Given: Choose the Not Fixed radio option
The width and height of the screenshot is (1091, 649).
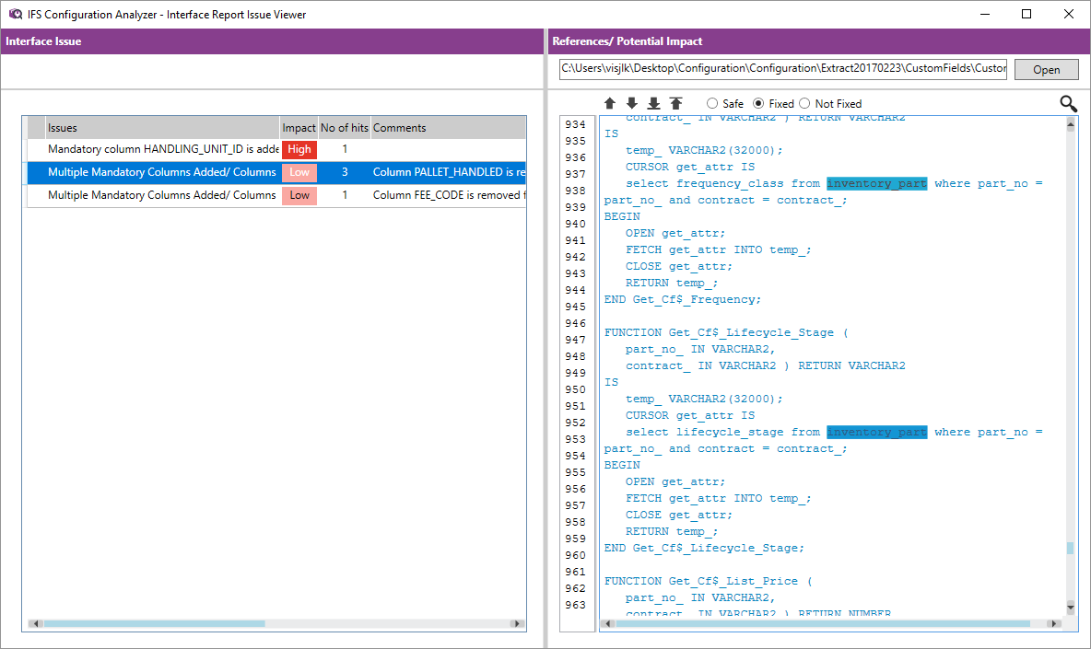Looking at the screenshot, I should point(804,104).
